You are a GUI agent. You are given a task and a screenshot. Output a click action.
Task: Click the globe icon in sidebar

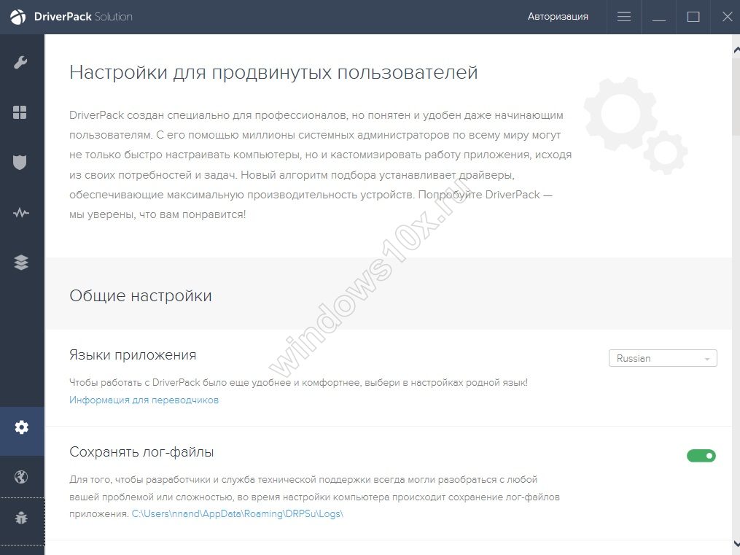(21, 477)
